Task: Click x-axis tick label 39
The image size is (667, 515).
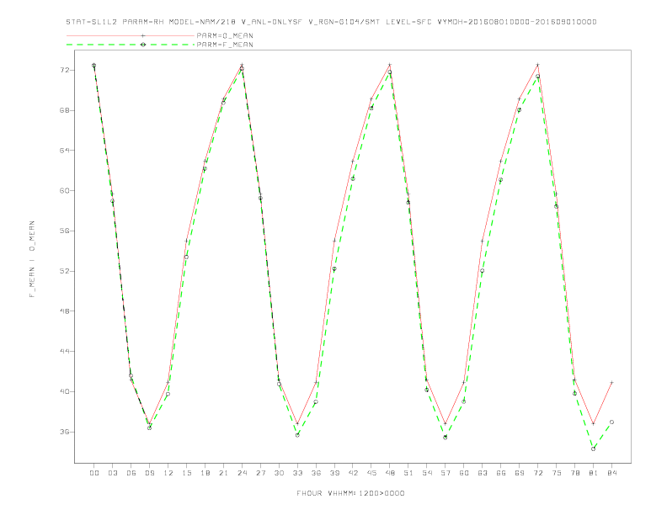Action: [334, 473]
